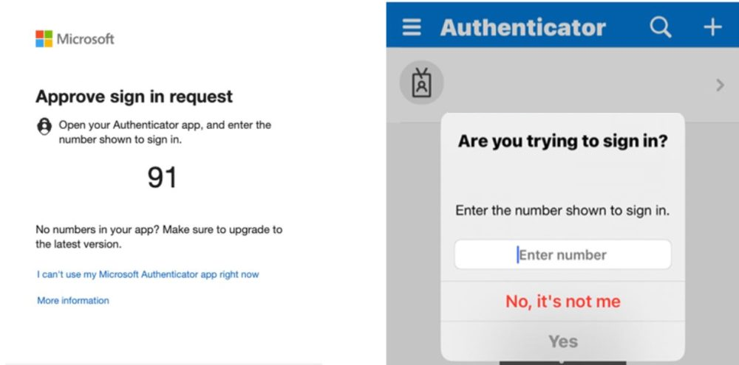Click the Microsoft wordmark text

pyautogui.click(x=87, y=38)
